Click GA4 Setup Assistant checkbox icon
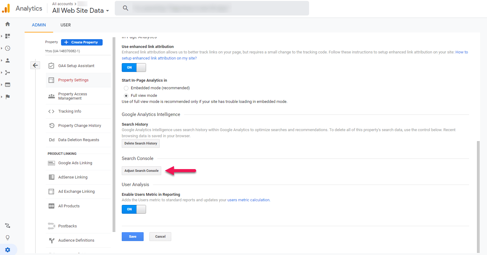The height and width of the screenshot is (255, 487). (51, 66)
